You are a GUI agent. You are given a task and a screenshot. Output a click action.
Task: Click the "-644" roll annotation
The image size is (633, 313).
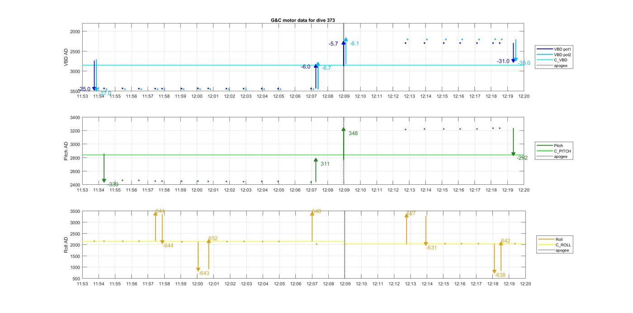point(168,246)
